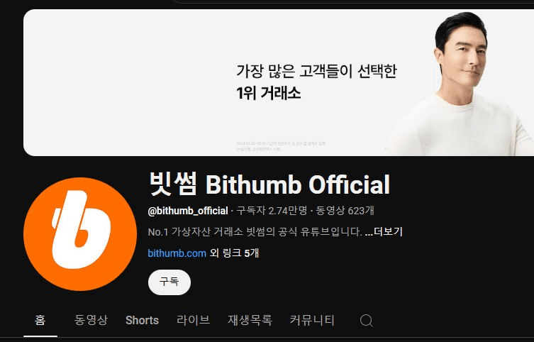Image resolution: width=534 pixels, height=342 pixels.
Task: Click the 구독 subscribe button
Action: point(169,282)
